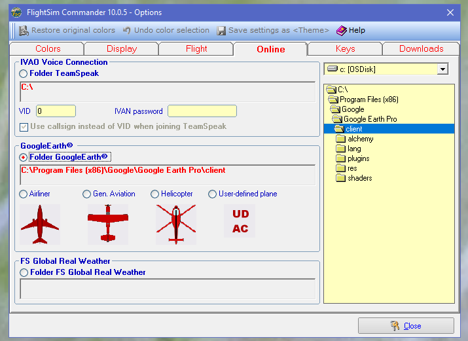Click Restore original colors toolbar icon
468x341 pixels.
click(x=24, y=30)
